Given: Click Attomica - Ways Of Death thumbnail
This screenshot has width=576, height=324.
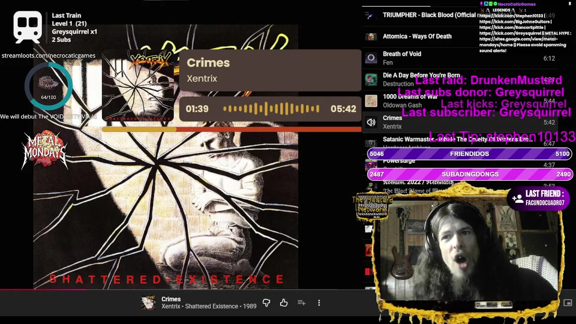Looking at the screenshot, I should 371,36.
